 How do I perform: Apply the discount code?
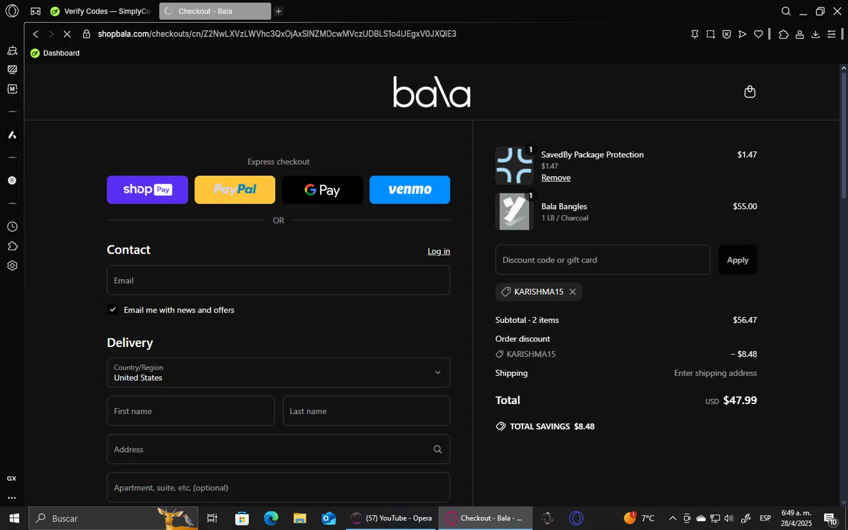[738, 260]
